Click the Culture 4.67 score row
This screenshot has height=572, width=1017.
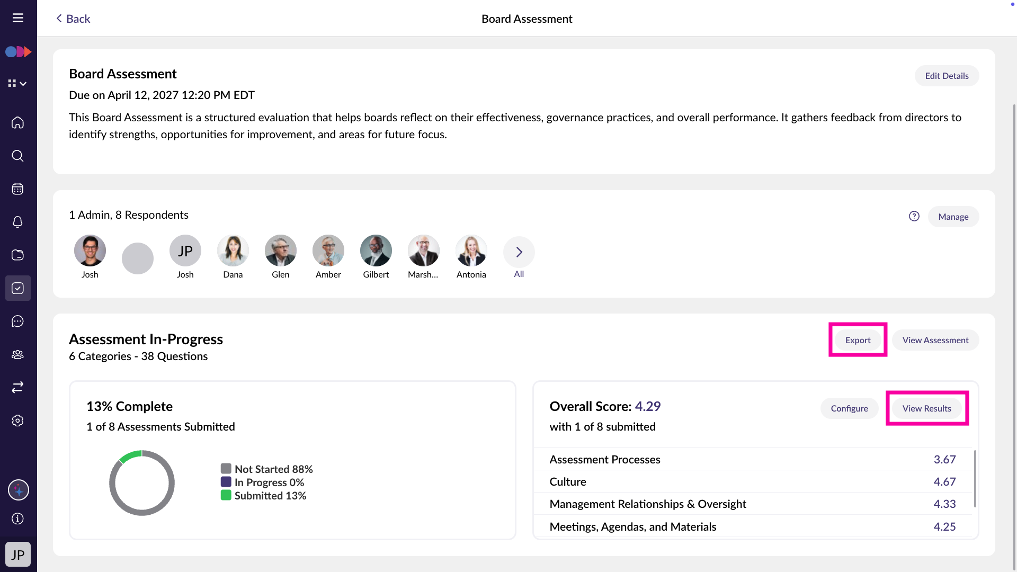pyautogui.click(x=753, y=481)
